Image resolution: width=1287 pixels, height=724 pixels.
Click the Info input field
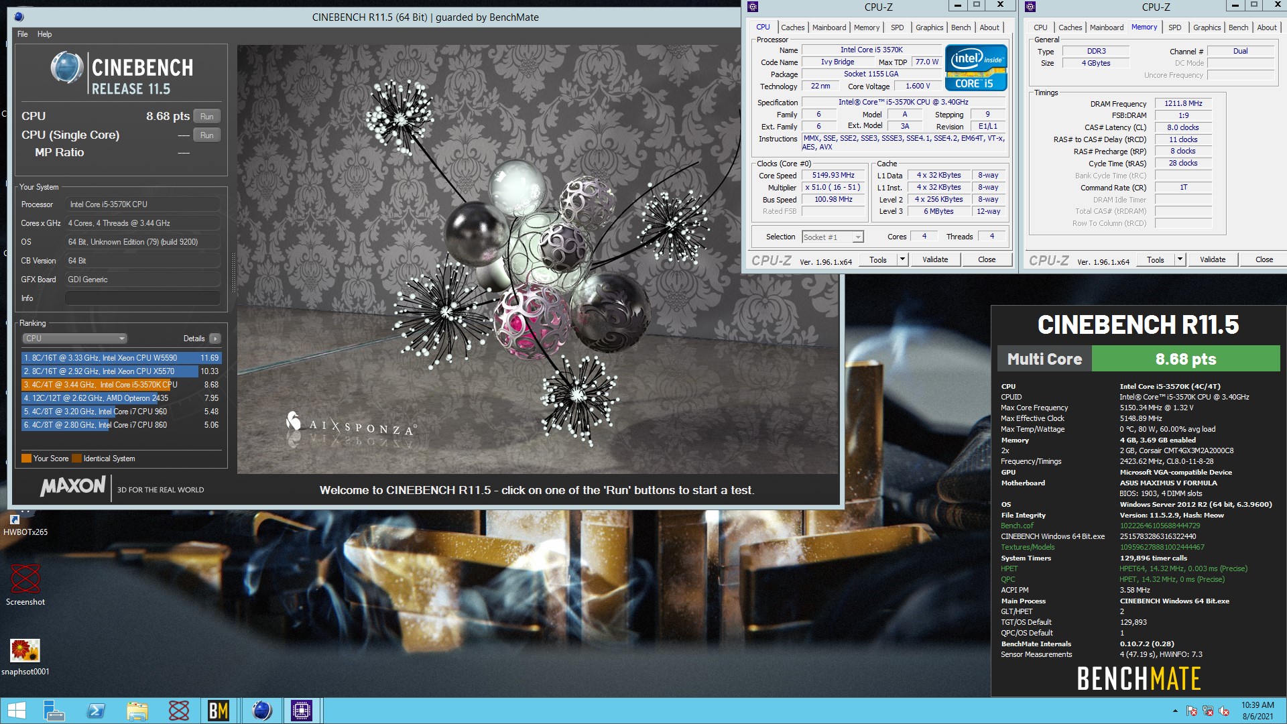click(x=142, y=298)
